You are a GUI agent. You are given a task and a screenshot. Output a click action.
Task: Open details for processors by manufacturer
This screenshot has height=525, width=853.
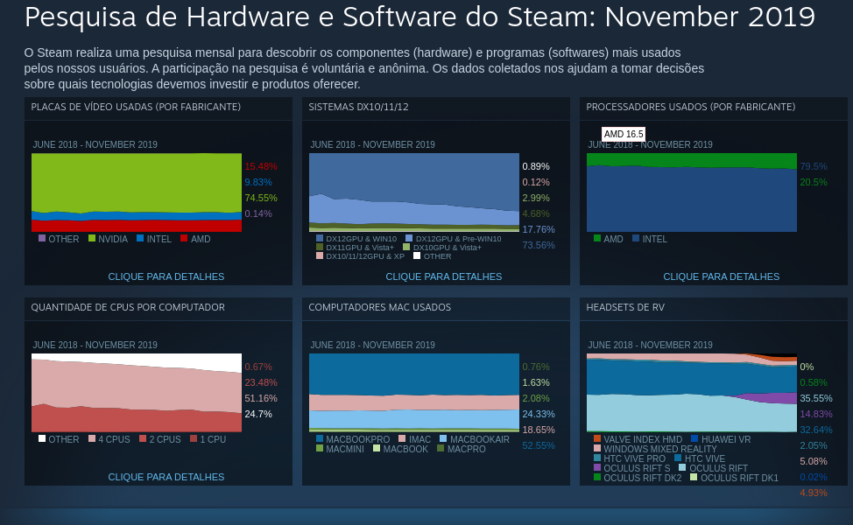(x=721, y=276)
